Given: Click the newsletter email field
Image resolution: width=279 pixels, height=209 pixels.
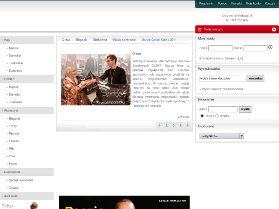Looking at the screenshot, I should click(223, 109).
